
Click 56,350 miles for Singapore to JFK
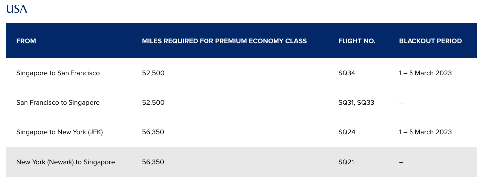(153, 132)
